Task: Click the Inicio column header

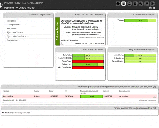Action: click(51, 91)
